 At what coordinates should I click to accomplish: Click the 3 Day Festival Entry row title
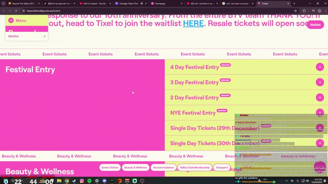[194, 82]
